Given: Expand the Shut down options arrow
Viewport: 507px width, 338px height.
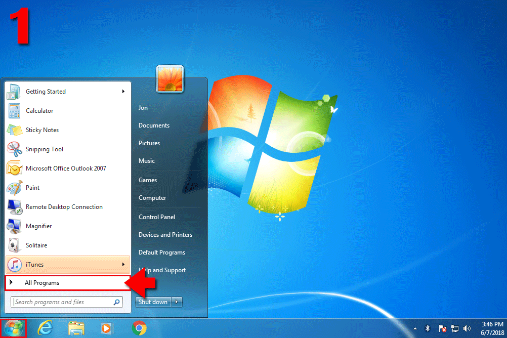Looking at the screenshot, I should pyautogui.click(x=177, y=302).
